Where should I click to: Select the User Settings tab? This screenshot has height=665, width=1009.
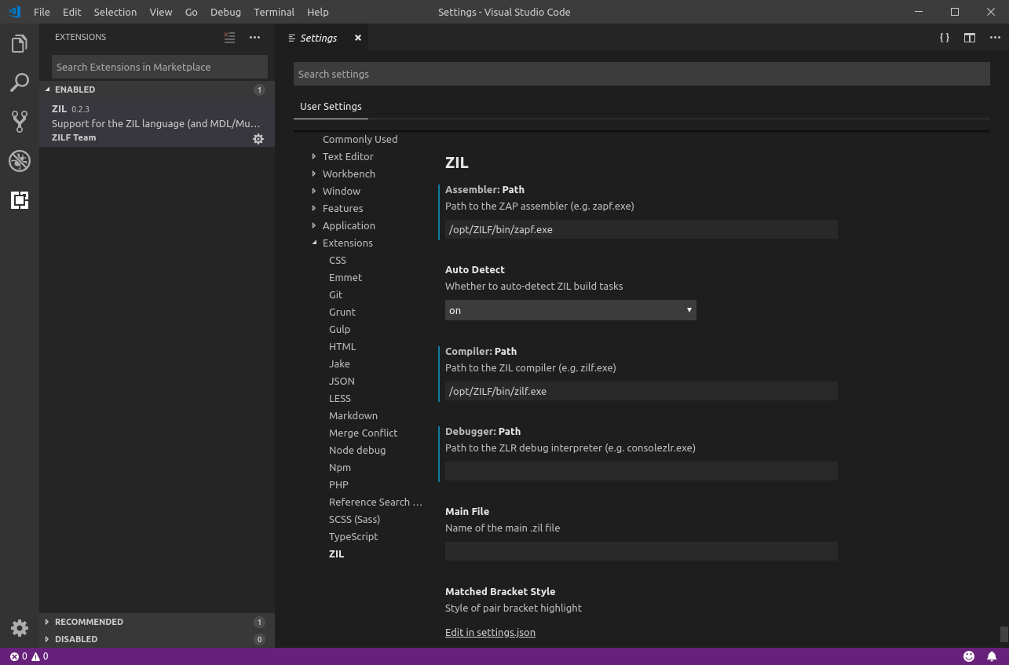331,106
